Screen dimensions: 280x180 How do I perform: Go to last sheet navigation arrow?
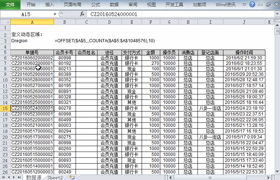(x=19, y=177)
